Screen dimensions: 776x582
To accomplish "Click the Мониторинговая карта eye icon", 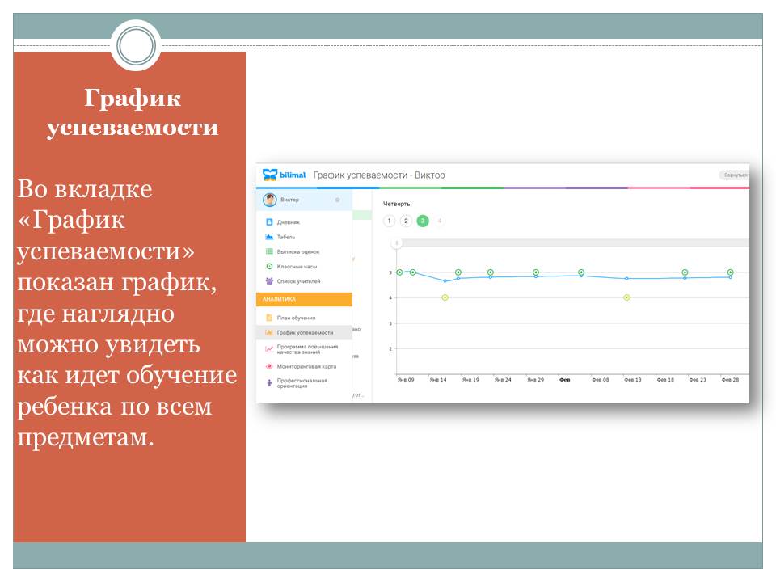I will tap(269, 366).
